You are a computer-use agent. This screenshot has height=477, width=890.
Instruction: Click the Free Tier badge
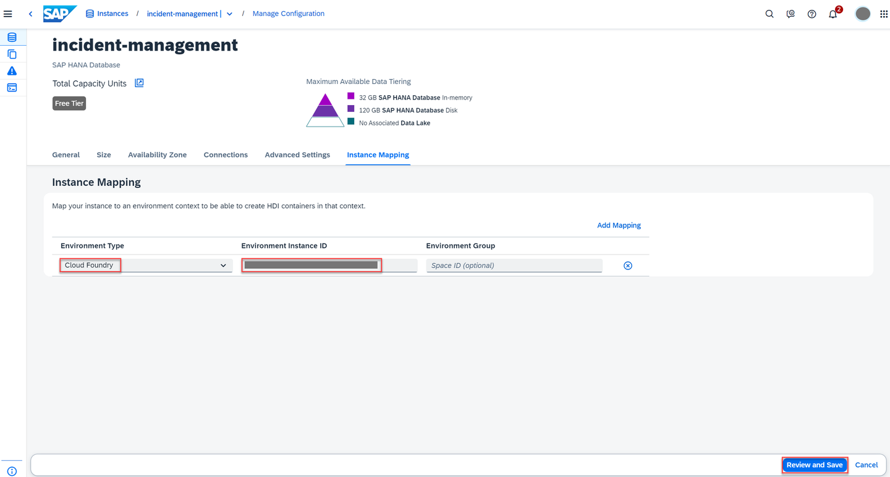pyautogui.click(x=69, y=103)
